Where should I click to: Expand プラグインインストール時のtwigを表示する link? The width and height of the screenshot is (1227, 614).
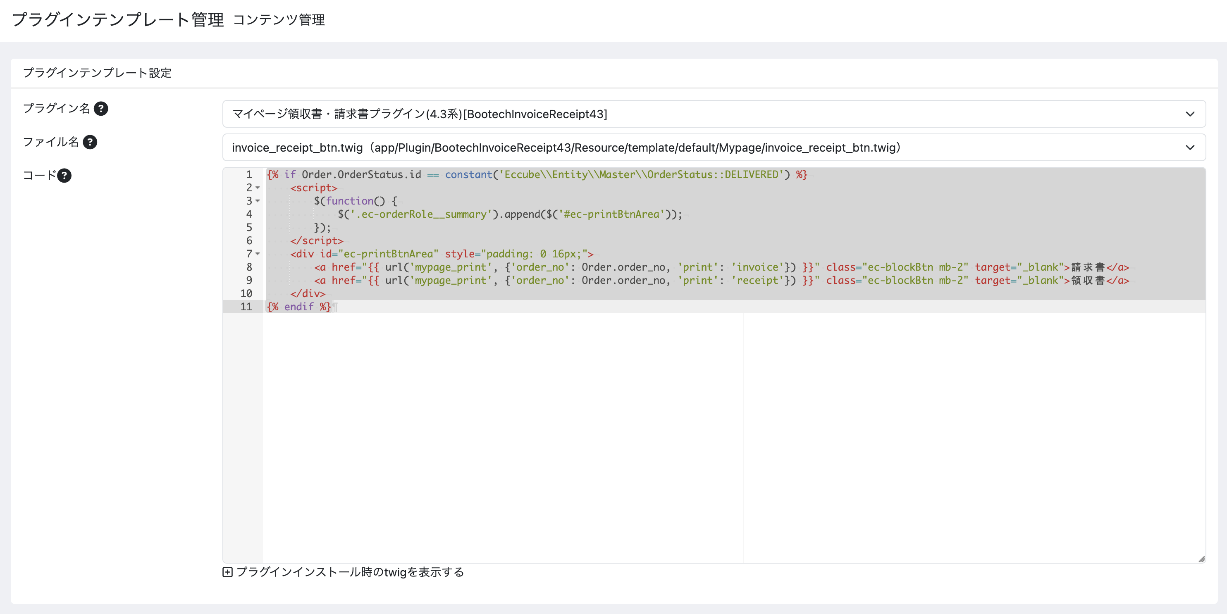click(x=350, y=572)
